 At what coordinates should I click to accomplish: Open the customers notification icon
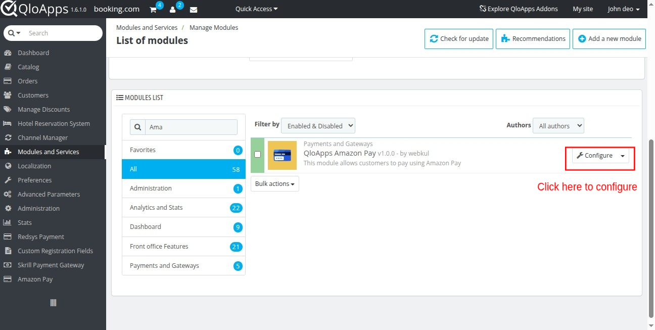click(173, 10)
